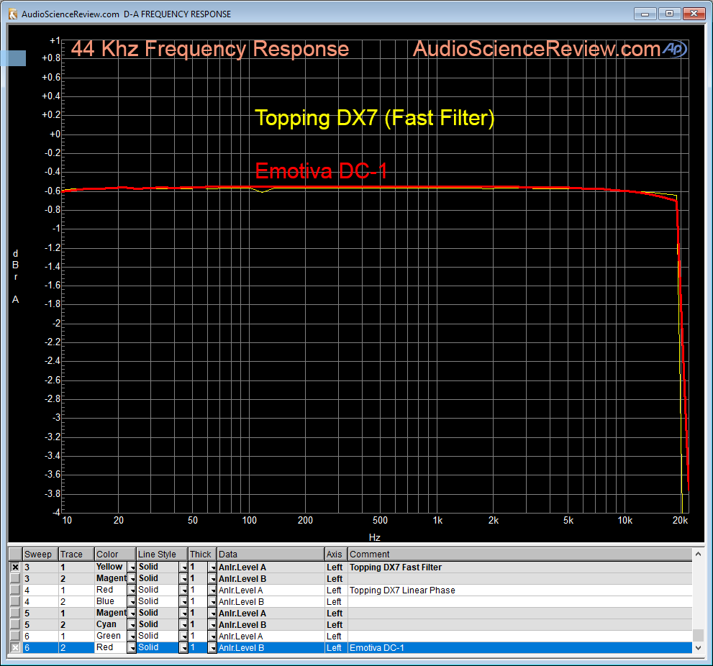
Task: Select the 'Solid' line style cell in the Green row
Action: click(x=158, y=636)
